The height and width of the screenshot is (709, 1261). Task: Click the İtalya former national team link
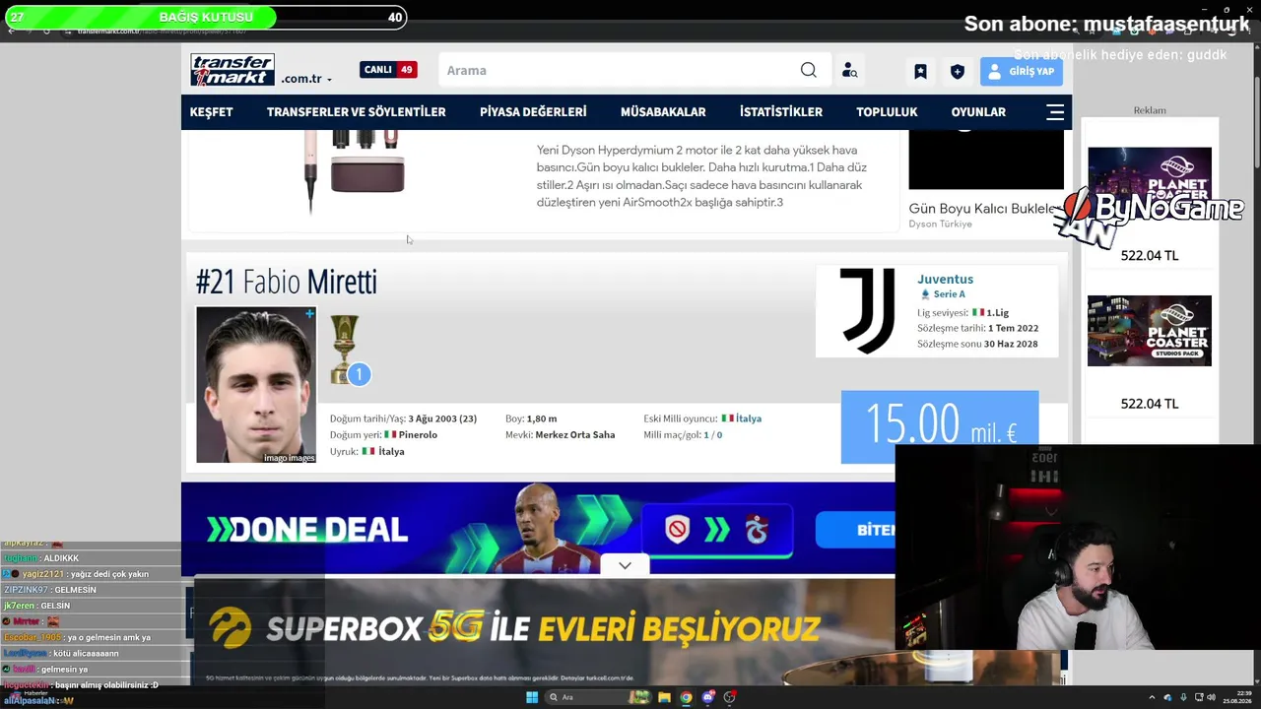(x=749, y=419)
